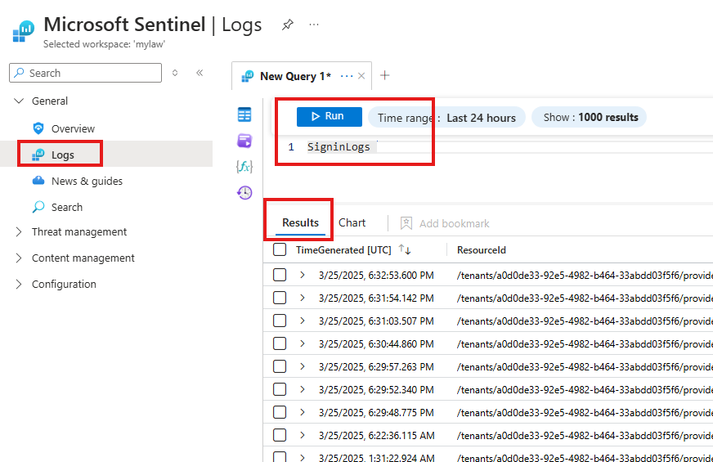Expand the 6:31:54.142 PM result row
The width and height of the screenshot is (713, 462).
(x=303, y=298)
